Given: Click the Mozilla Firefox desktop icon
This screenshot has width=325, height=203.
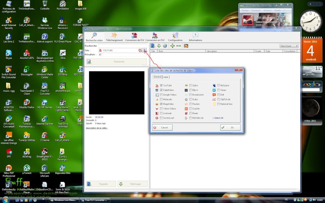Looking at the screenshot, I should [x=27, y=104].
